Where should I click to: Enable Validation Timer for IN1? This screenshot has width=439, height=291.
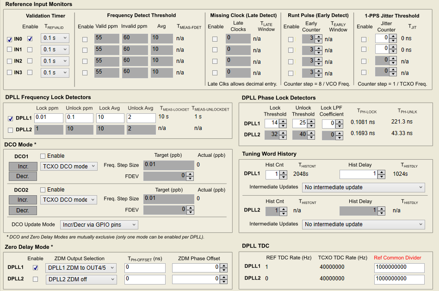(x=30, y=50)
